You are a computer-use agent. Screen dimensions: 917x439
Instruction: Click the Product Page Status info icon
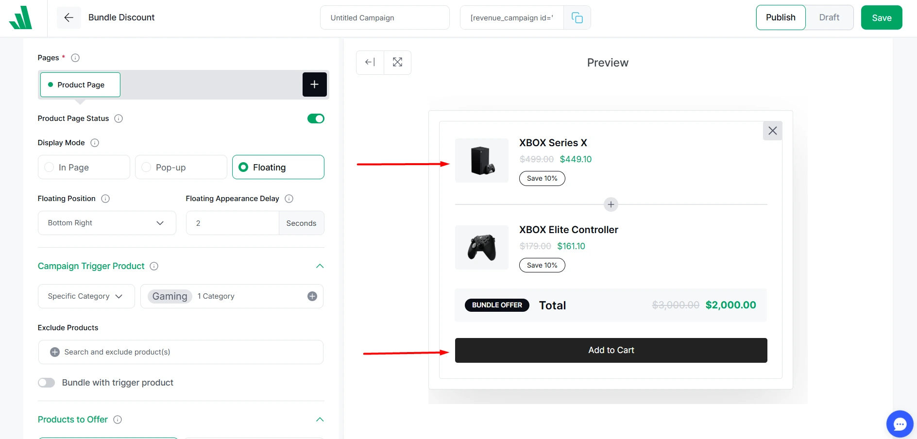(x=119, y=118)
